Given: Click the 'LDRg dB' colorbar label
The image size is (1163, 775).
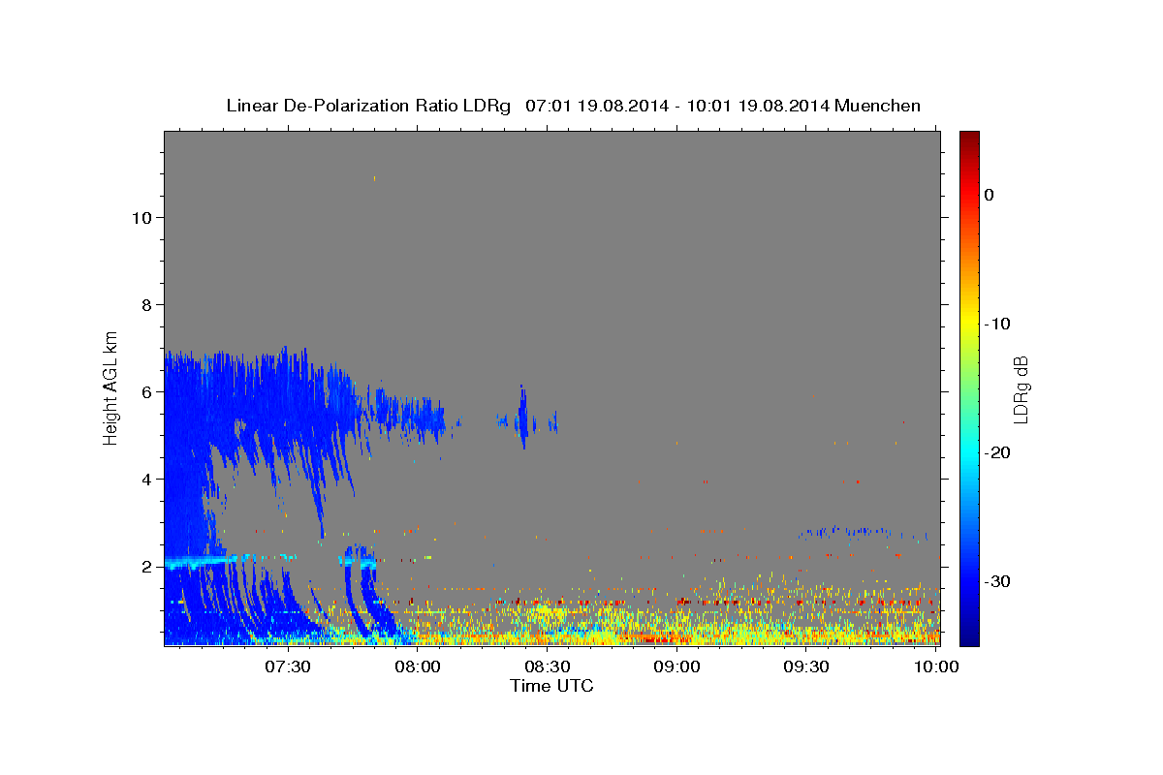Looking at the screenshot, I should (1021, 389).
